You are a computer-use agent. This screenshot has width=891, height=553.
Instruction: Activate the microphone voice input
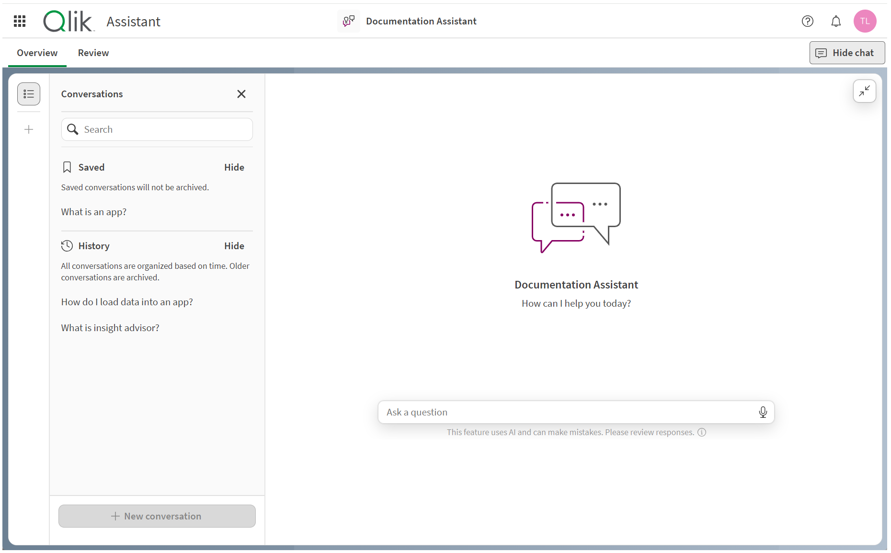[763, 412]
